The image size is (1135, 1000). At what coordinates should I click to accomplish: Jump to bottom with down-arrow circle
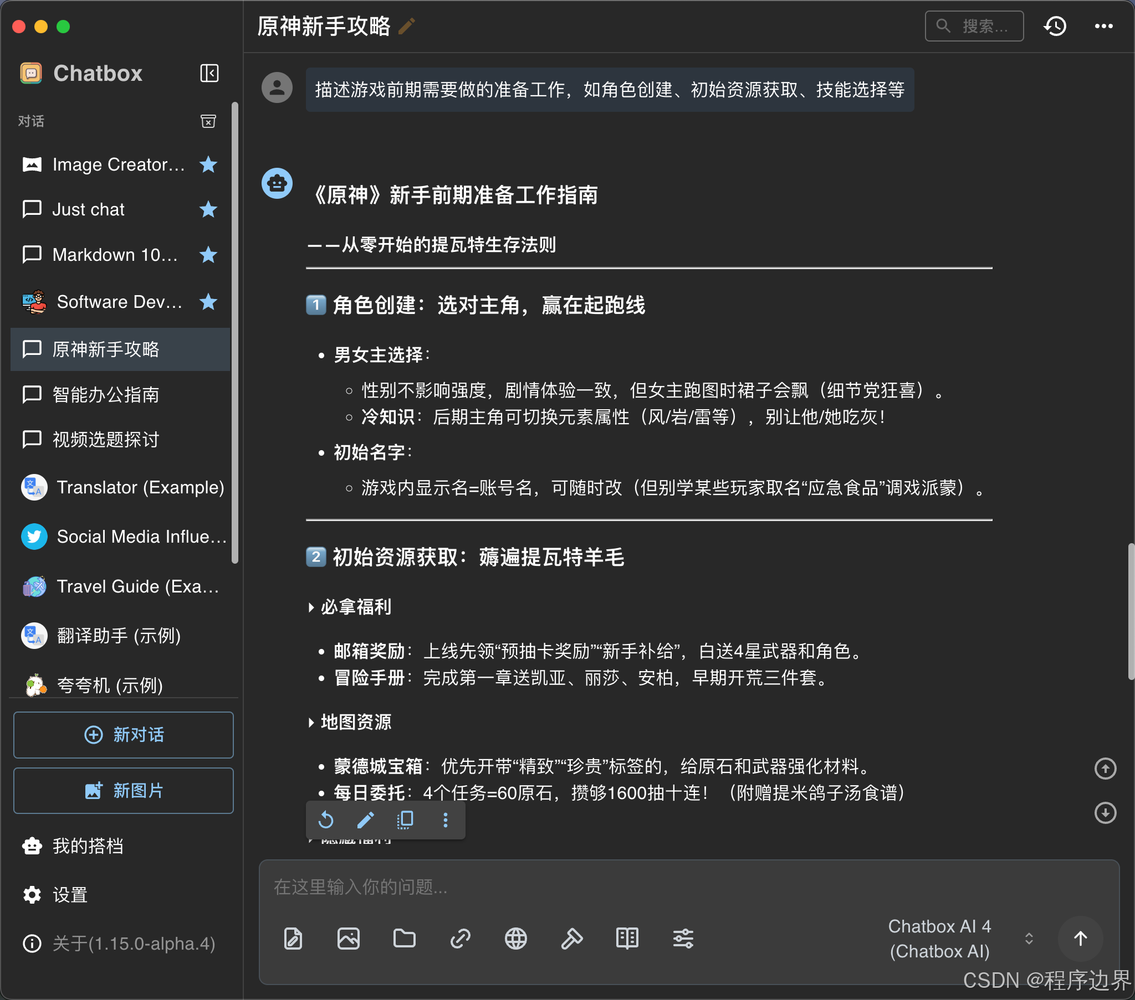pyautogui.click(x=1106, y=813)
